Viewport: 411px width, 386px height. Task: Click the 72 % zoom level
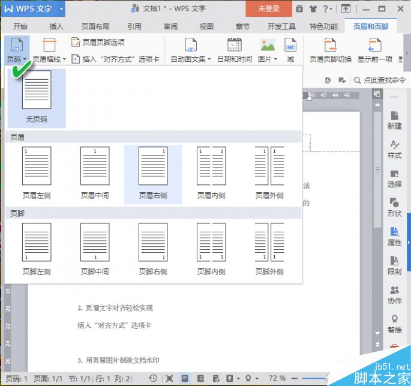[x=277, y=378]
